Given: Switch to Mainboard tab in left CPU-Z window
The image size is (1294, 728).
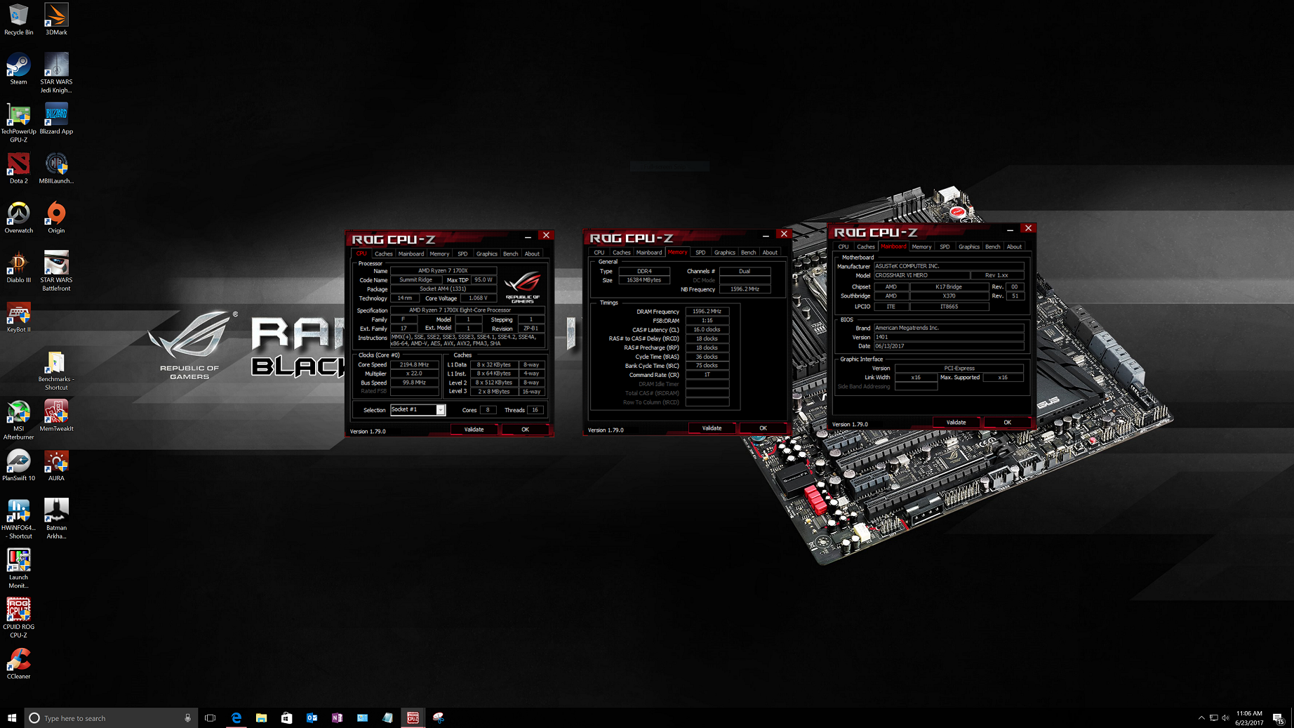Looking at the screenshot, I should click(x=411, y=254).
